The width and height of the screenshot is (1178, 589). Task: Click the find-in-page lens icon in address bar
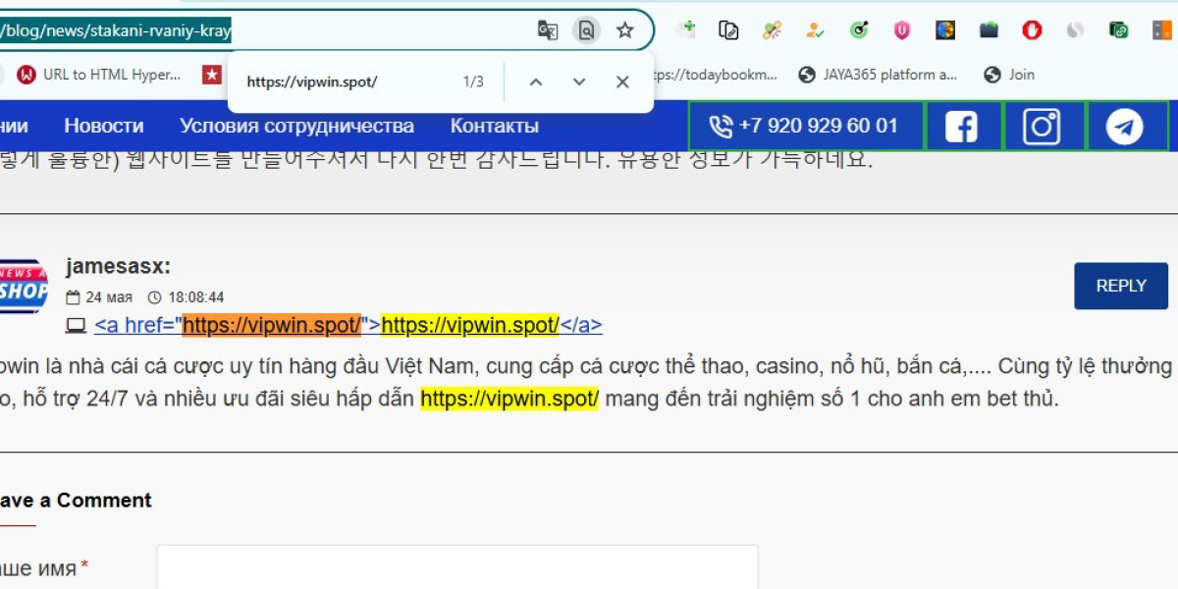[586, 30]
